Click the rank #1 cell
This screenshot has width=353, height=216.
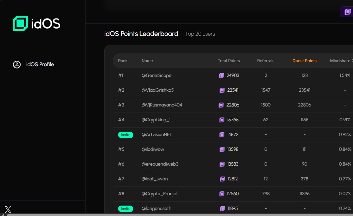(x=121, y=76)
